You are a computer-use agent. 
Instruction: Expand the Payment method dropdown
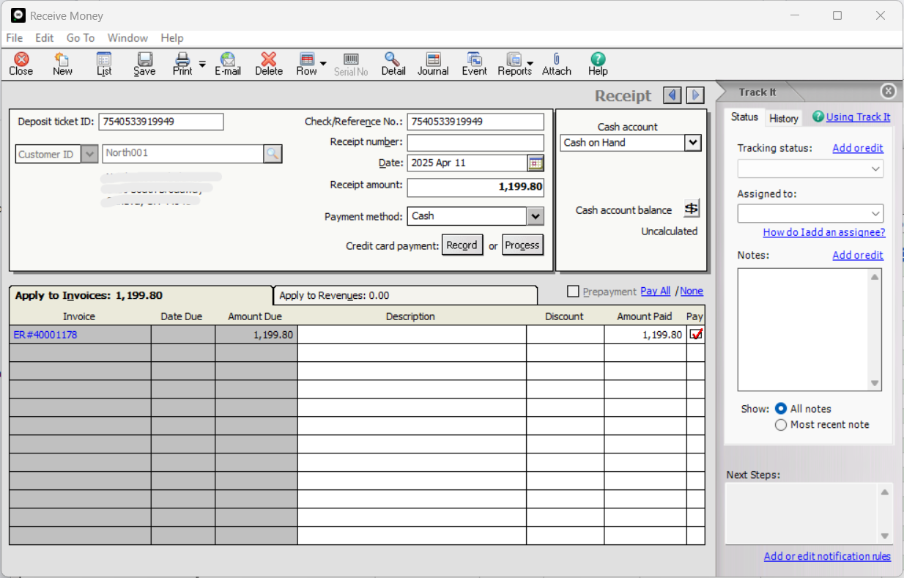click(536, 216)
